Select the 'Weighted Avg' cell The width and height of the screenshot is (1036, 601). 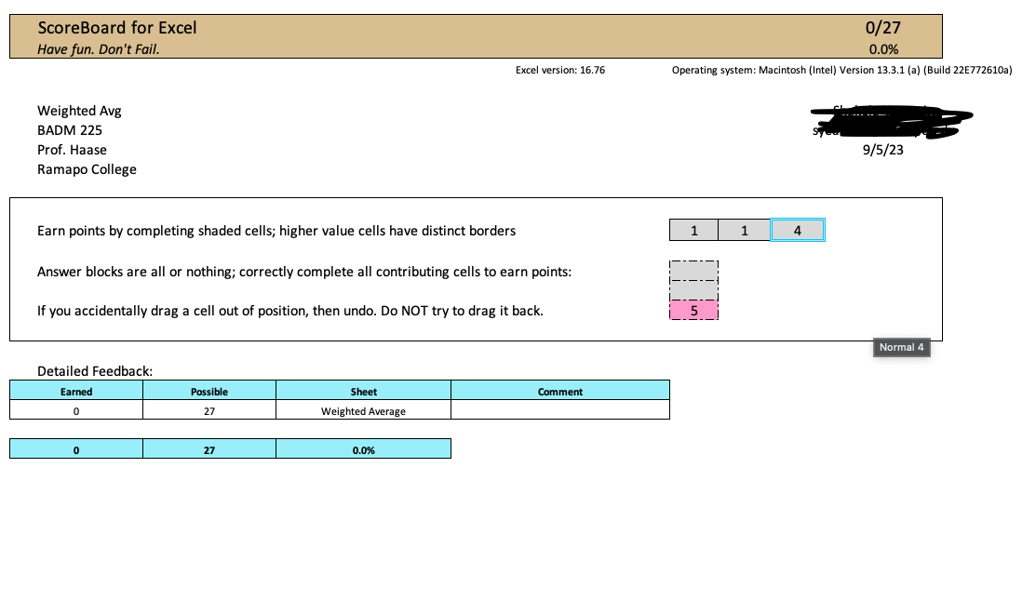pyautogui.click(x=79, y=111)
